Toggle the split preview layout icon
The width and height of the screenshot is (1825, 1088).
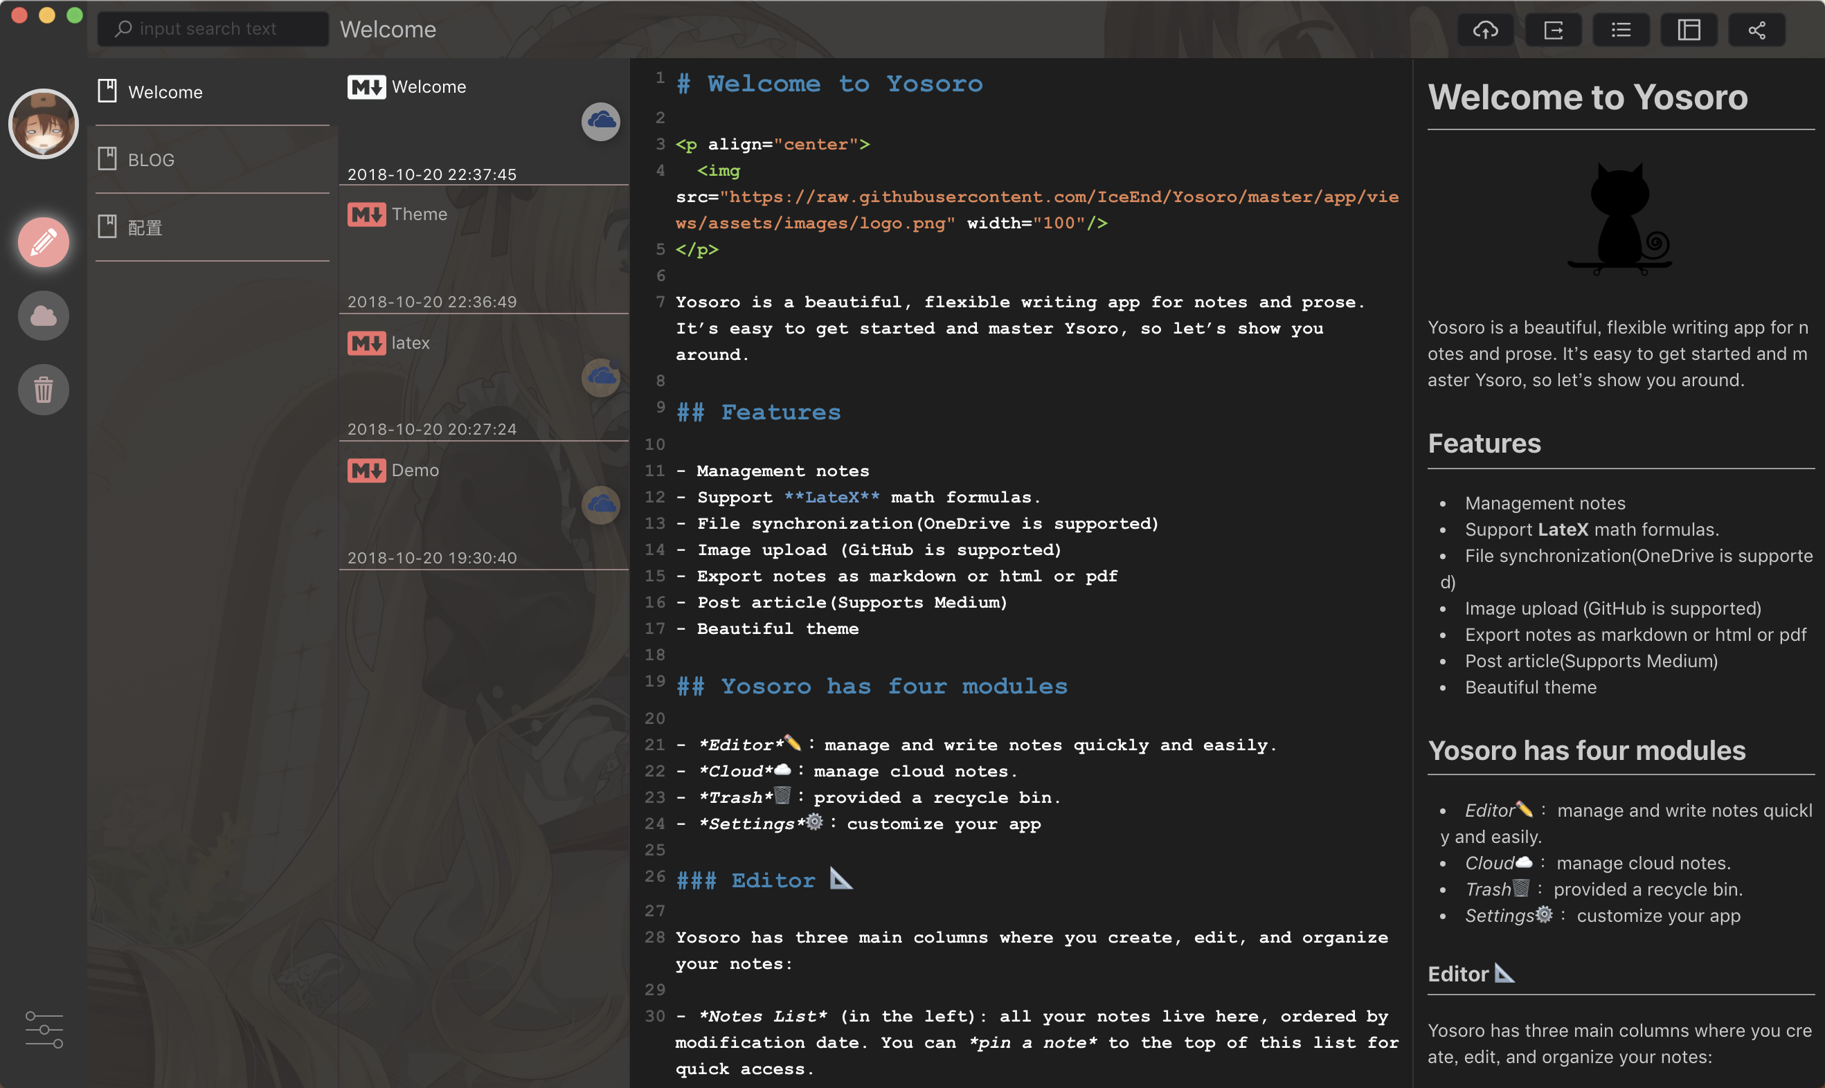tap(1689, 30)
